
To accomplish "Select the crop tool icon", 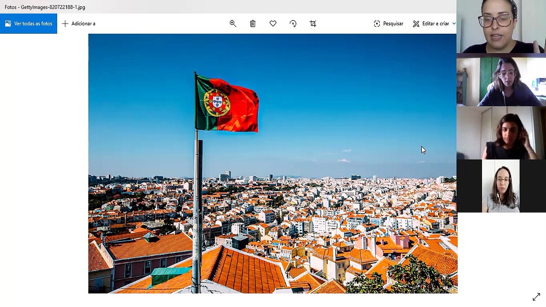I will coord(313,23).
